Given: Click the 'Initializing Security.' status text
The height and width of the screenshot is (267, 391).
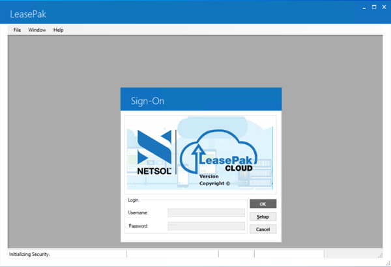Looking at the screenshot, I should [x=29, y=254].
